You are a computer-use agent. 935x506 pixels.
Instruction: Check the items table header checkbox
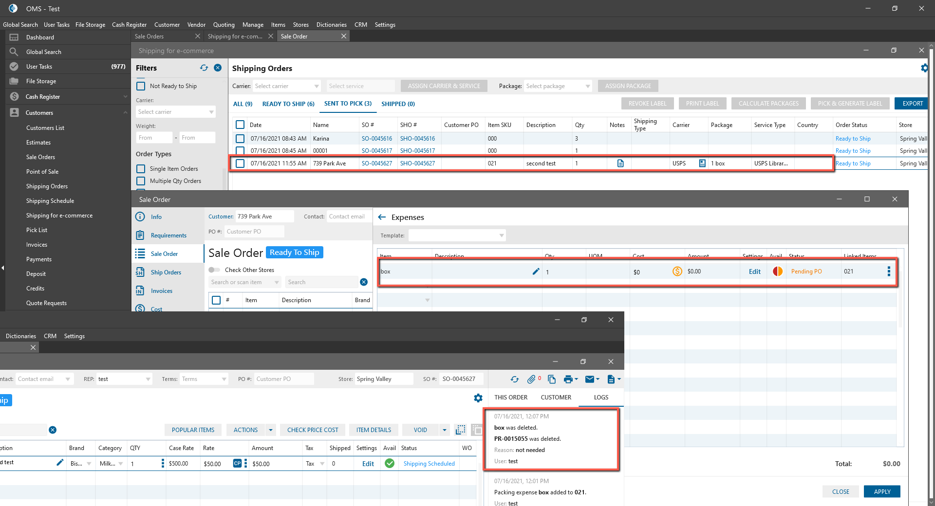[x=216, y=300]
